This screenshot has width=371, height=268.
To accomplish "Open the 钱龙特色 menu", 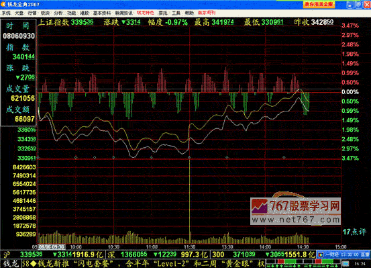I will coord(146,13).
